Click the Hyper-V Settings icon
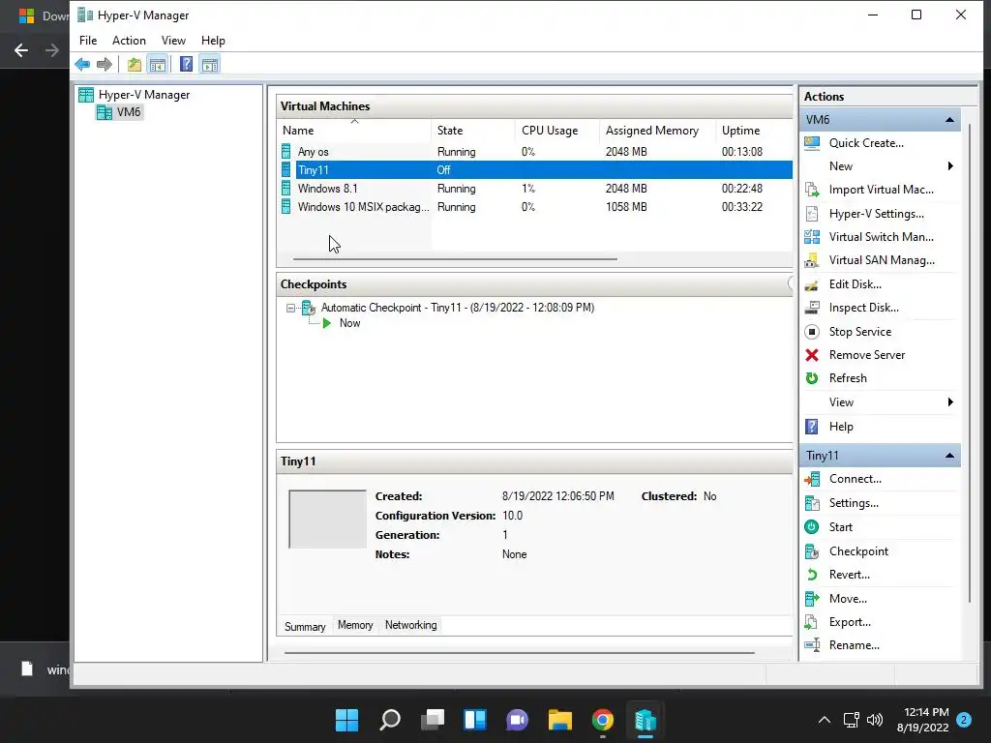This screenshot has height=743, width=991. tap(812, 214)
